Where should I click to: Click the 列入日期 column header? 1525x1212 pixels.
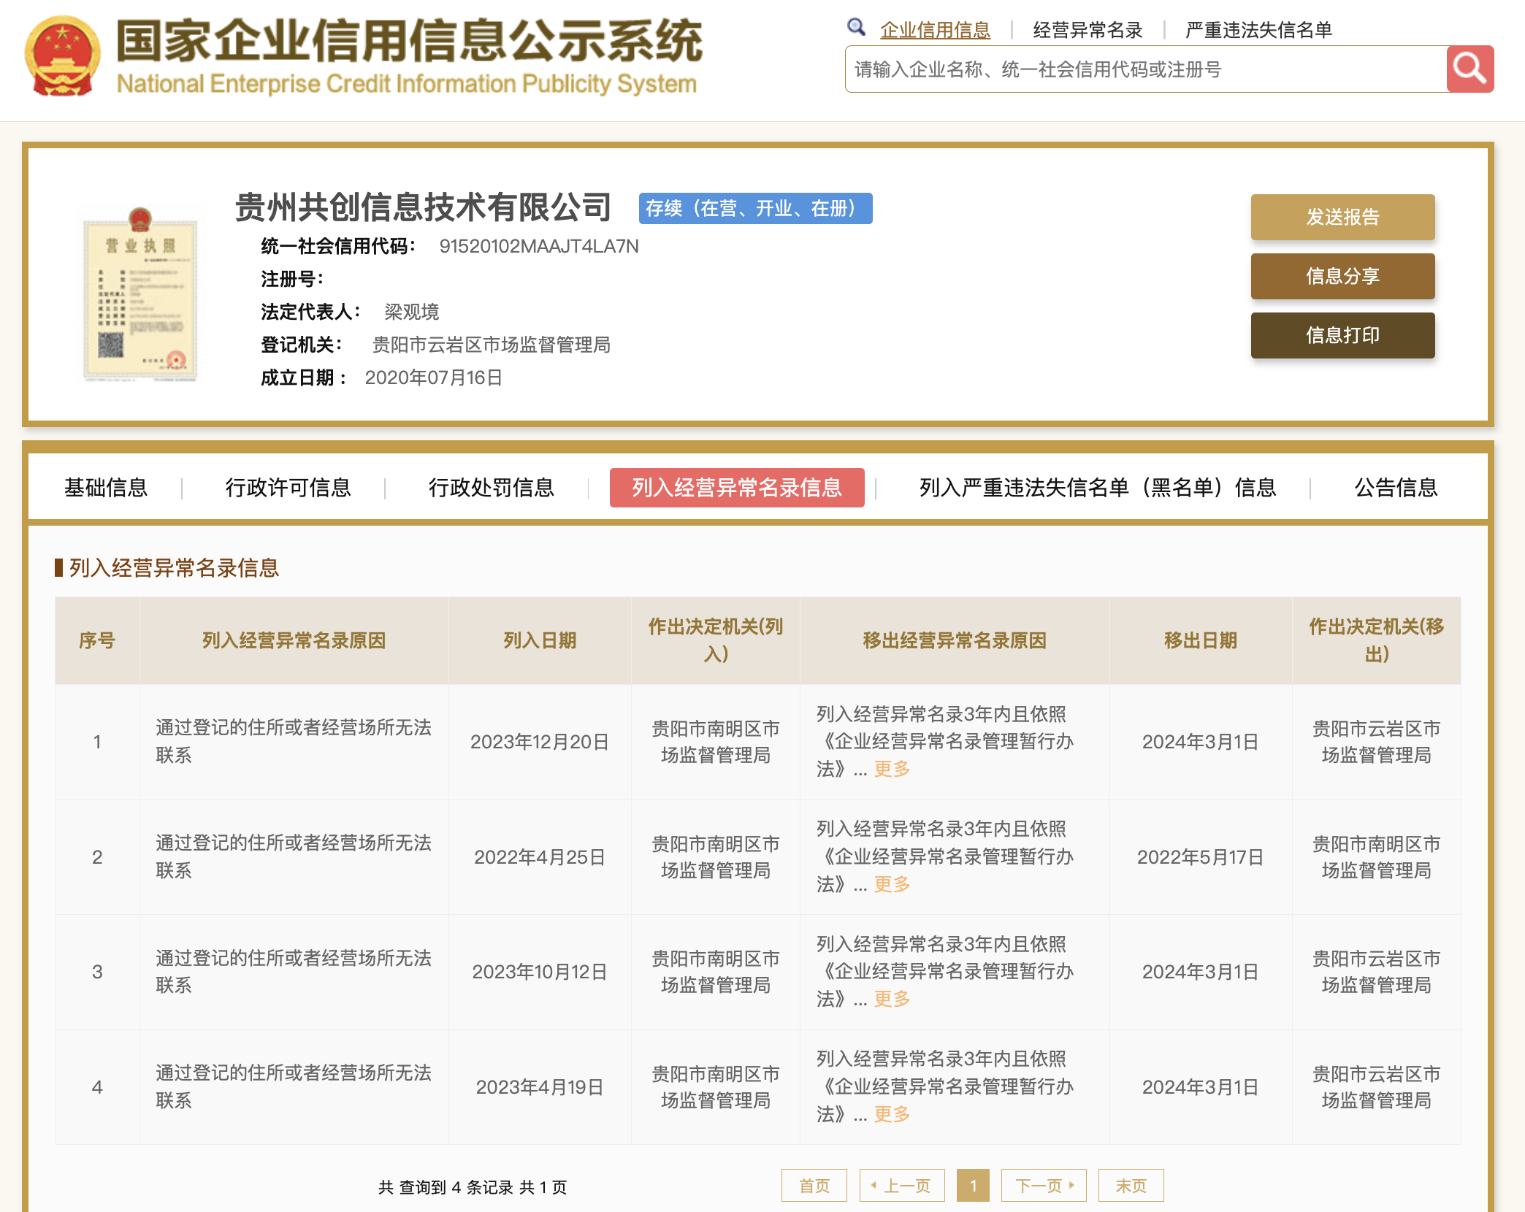click(x=540, y=640)
